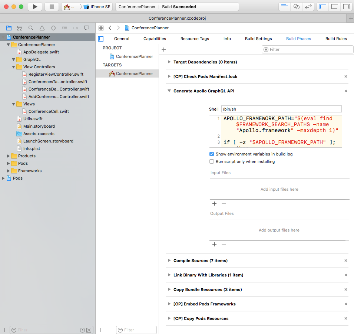This screenshot has height=334, width=354.
Task: Go back in editor history
Action: [110, 28]
